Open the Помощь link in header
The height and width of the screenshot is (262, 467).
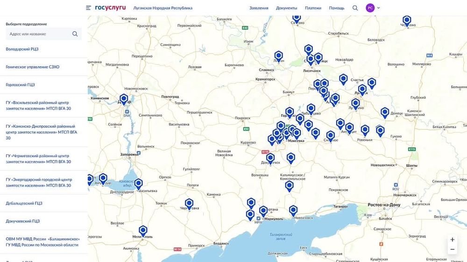coord(337,8)
